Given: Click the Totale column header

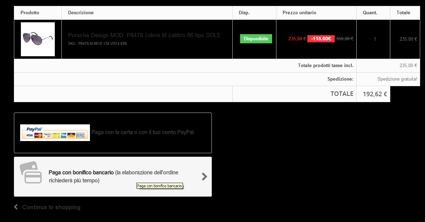Looking at the screenshot, I should click(403, 13).
